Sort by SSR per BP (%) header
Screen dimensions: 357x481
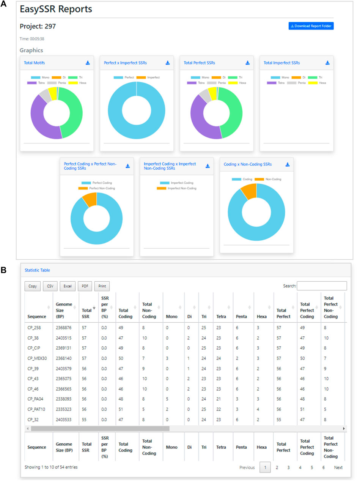[107, 308]
